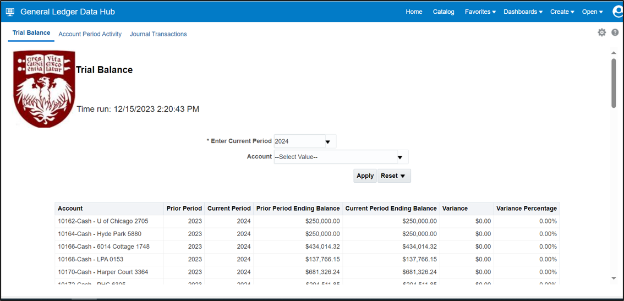Switch to Account Period Activity tab
The image size is (624, 301).
pyautogui.click(x=90, y=34)
